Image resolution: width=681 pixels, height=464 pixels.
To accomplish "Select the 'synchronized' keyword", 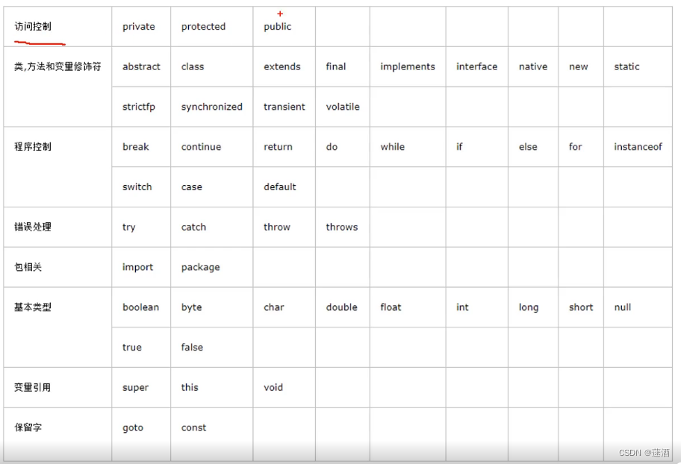I will 211,107.
